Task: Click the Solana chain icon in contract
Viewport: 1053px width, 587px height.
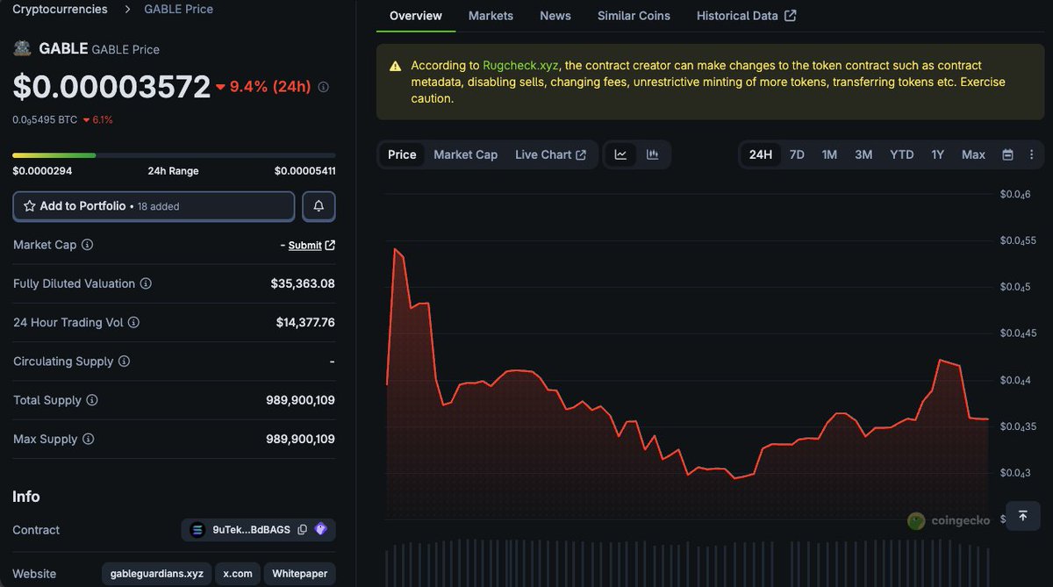Action: coord(197,530)
